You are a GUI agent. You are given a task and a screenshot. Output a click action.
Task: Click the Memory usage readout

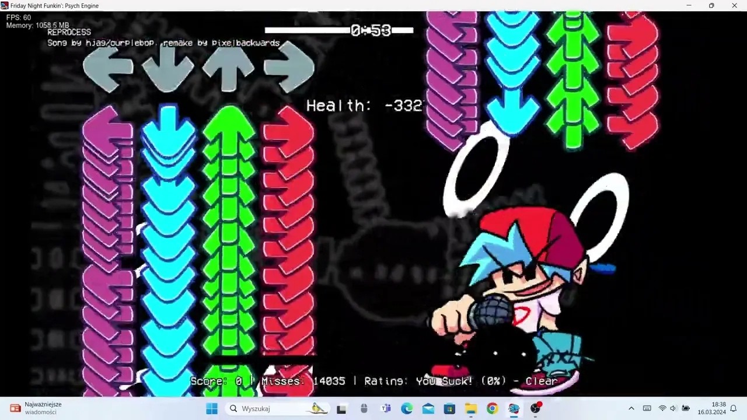[x=37, y=26]
